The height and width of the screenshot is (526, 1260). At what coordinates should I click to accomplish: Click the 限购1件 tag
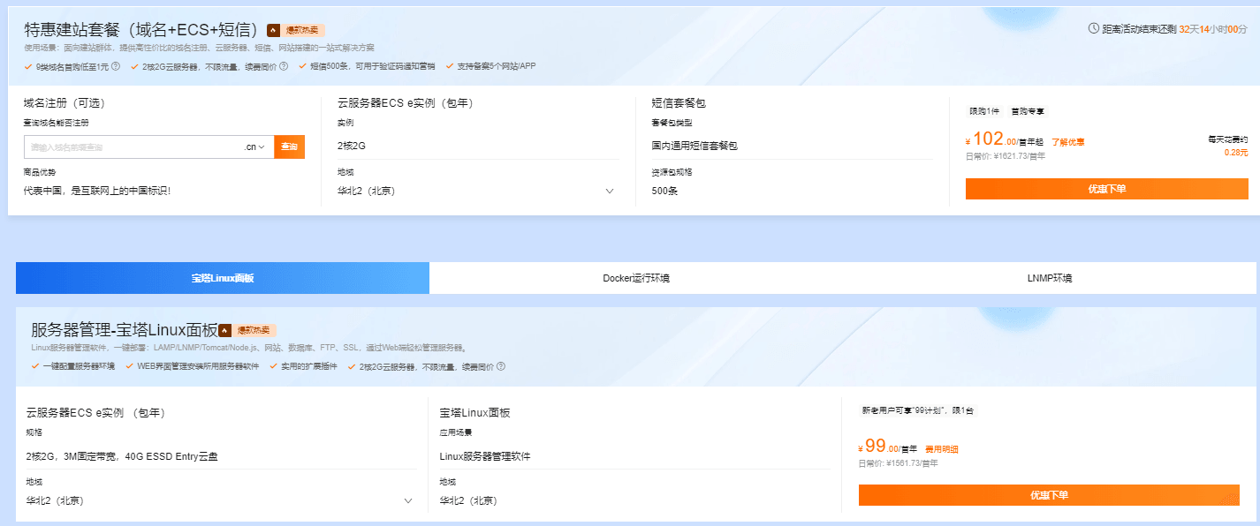pyautogui.click(x=984, y=111)
